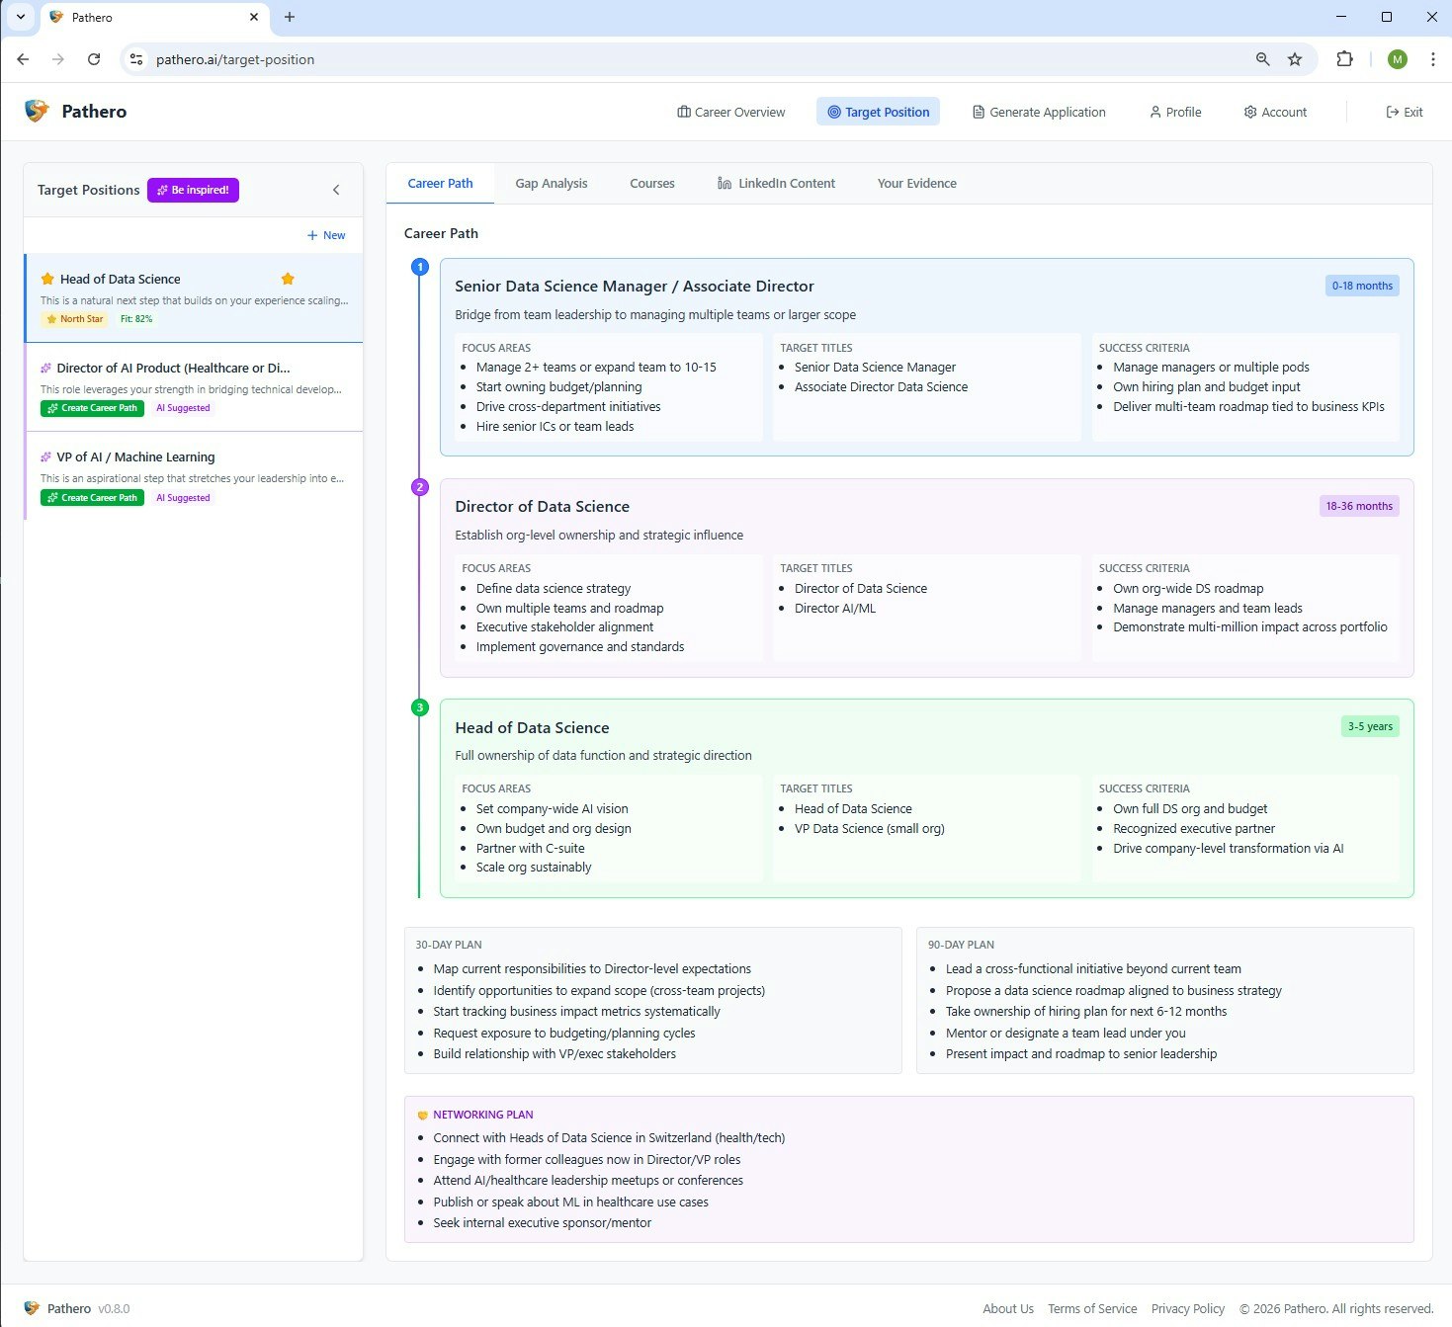Screen dimensions: 1452x1327
Task: Click the North Star badge
Action: point(74,319)
